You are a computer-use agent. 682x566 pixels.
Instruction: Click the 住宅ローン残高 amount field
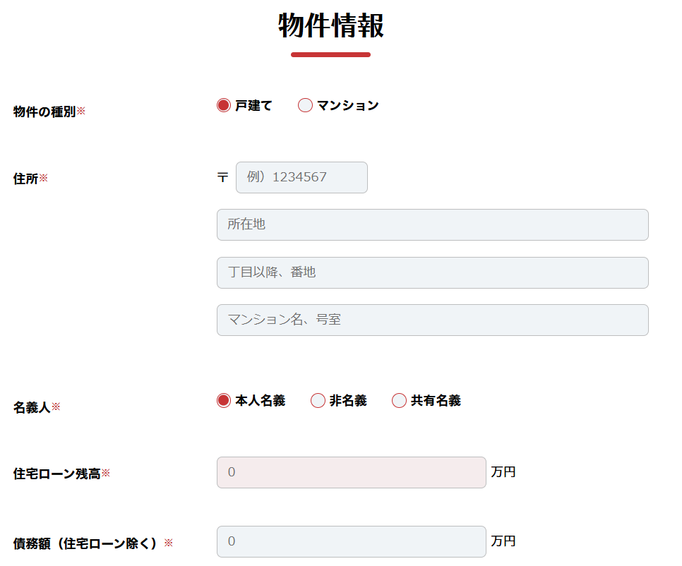[x=352, y=473]
